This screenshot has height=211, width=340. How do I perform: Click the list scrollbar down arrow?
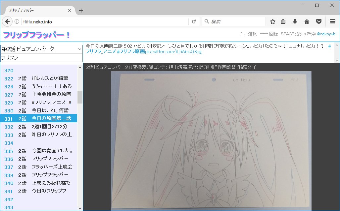coord(80,208)
